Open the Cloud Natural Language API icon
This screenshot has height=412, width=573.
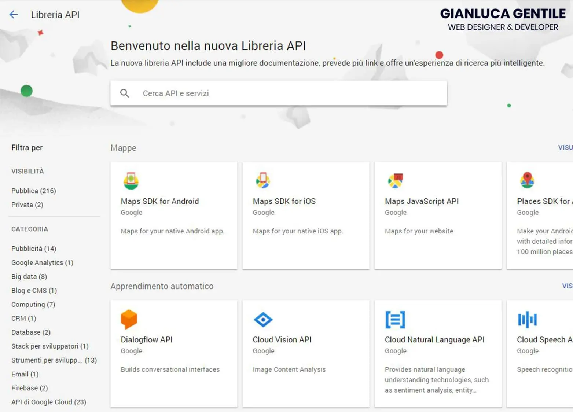click(395, 319)
